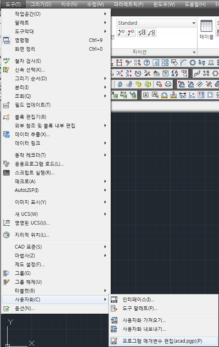This screenshot has width=219, height=347.
Task: Click the blue padlock lock icon
Action: 120,84
